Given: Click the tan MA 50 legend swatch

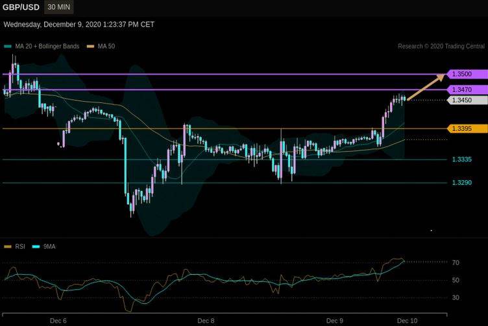Looking at the screenshot, I should [x=90, y=47].
